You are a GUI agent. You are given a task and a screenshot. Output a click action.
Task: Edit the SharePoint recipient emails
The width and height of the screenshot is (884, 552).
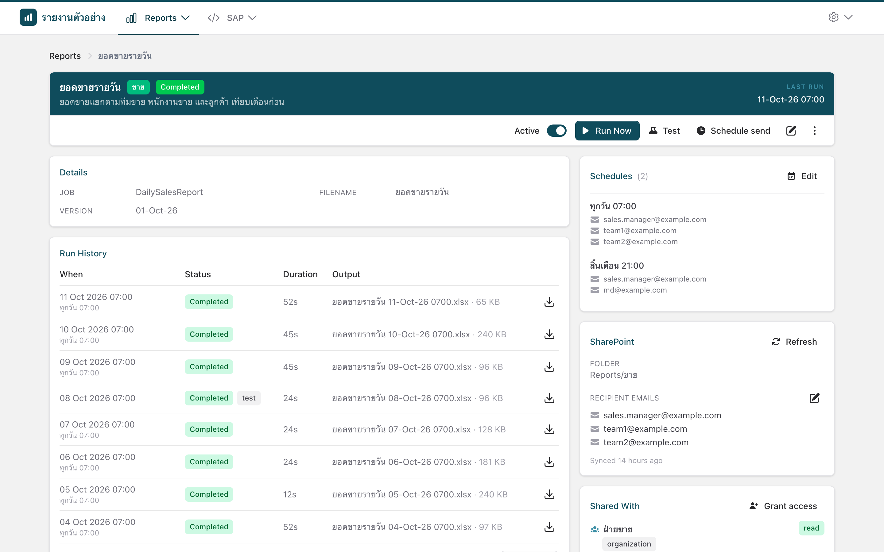pyautogui.click(x=814, y=398)
